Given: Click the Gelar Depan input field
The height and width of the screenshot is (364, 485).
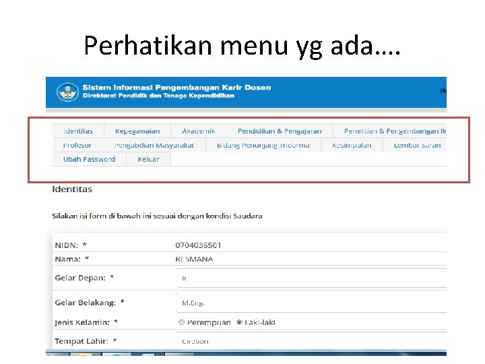Looking at the screenshot, I should 311,278.
